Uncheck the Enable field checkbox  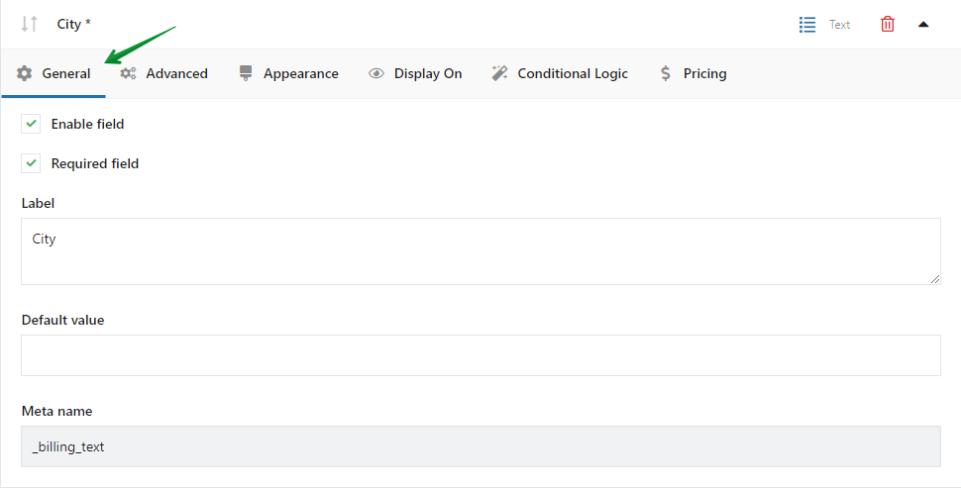[32, 124]
